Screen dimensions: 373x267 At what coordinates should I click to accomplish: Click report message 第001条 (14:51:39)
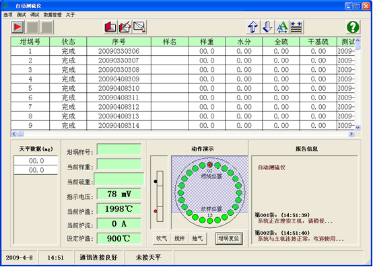coord(294,218)
